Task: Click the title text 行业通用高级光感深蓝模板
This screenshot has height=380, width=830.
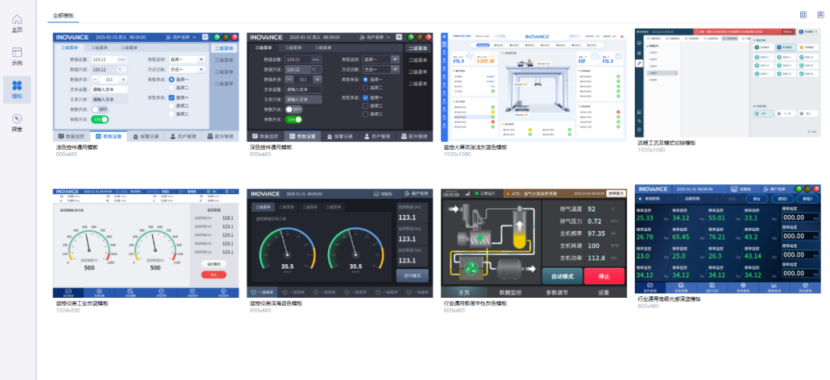Action: [x=669, y=299]
